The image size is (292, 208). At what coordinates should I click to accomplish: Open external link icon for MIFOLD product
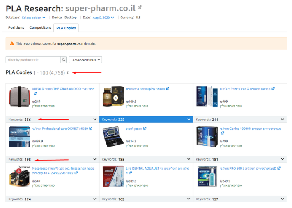(x=35, y=93)
